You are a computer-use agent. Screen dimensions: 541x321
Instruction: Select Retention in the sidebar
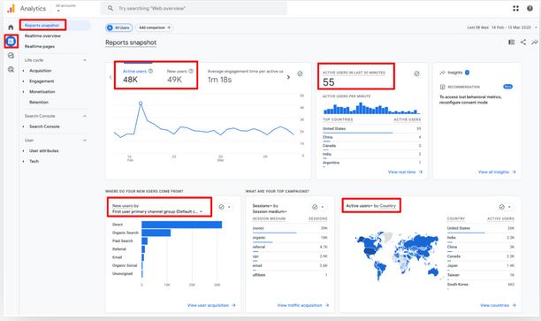(x=39, y=103)
